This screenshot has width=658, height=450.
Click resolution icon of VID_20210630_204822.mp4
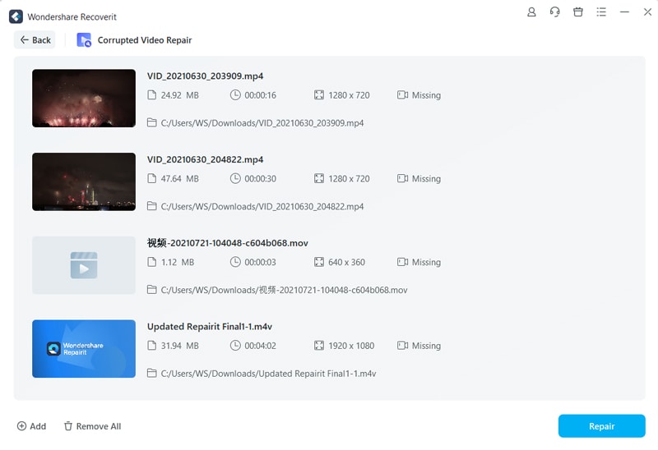pos(319,178)
